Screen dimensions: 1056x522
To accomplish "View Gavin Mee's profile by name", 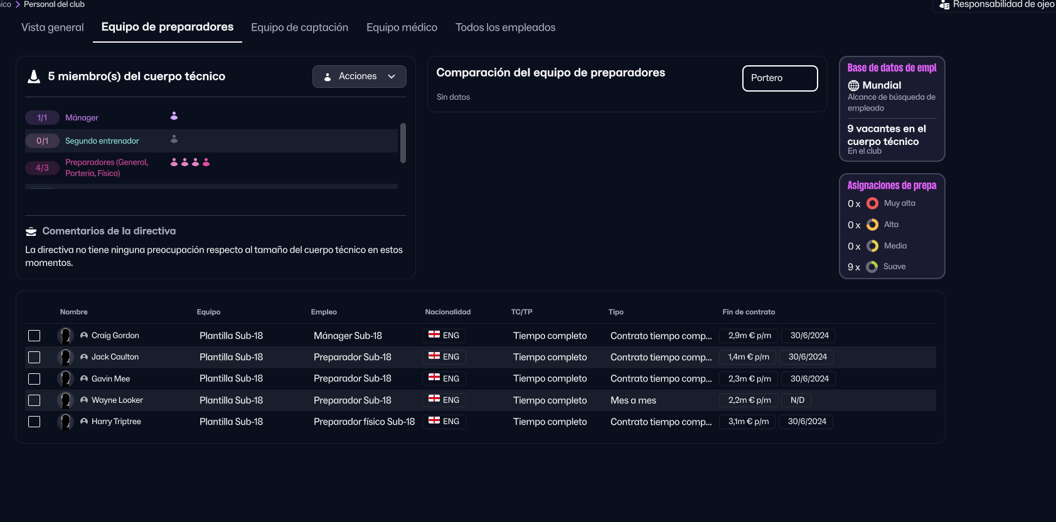I will click(110, 379).
